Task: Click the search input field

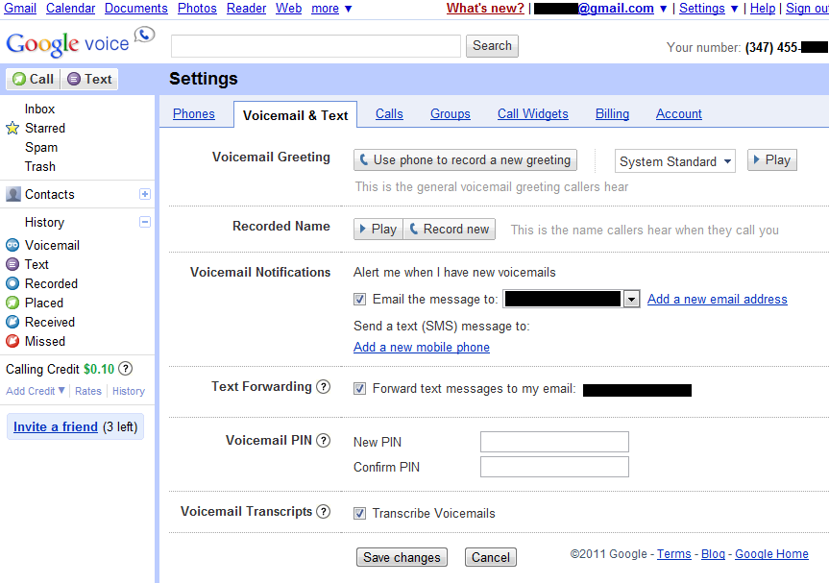Action: click(316, 46)
